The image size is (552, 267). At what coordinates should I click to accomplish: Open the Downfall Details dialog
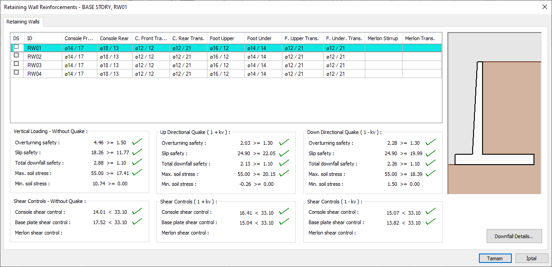[514, 236]
